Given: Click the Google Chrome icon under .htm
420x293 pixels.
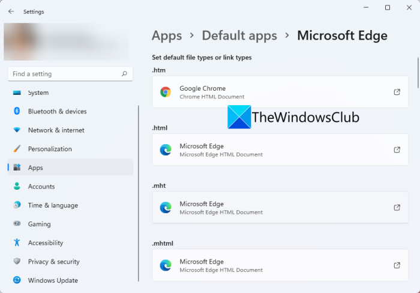Looking at the screenshot, I should coord(166,92).
